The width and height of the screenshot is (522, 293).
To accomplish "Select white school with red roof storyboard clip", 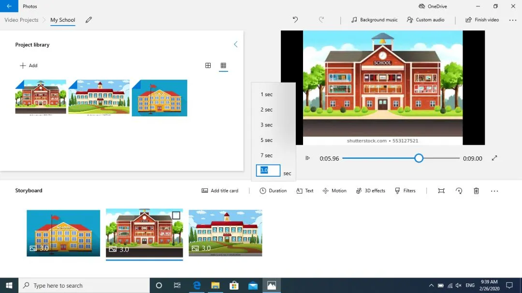I will tap(225, 233).
